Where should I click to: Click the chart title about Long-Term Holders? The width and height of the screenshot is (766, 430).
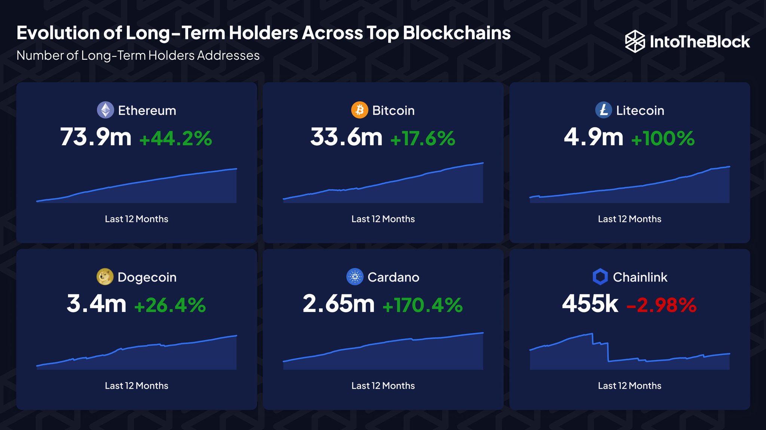click(263, 33)
